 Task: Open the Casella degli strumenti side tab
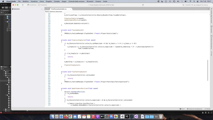click(x=211, y=16)
